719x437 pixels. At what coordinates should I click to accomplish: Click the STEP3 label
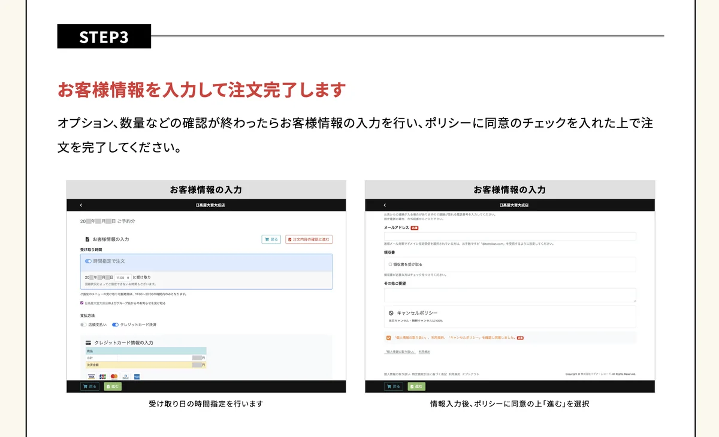point(104,37)
